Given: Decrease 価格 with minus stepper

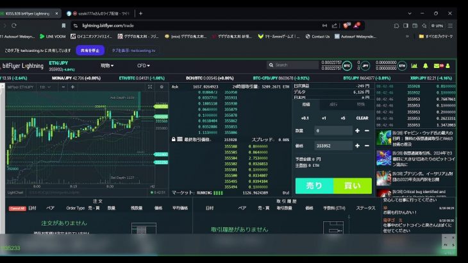Looking at the screenshot, I should coord(367,146).
